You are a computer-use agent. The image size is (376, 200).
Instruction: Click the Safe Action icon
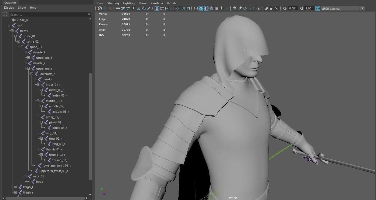(x=183, y=8)
